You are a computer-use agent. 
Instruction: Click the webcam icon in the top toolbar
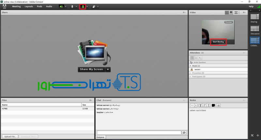tap(82, 6)
